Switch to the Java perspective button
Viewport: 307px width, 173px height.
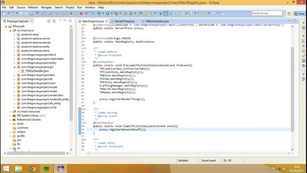pos(299,13)
